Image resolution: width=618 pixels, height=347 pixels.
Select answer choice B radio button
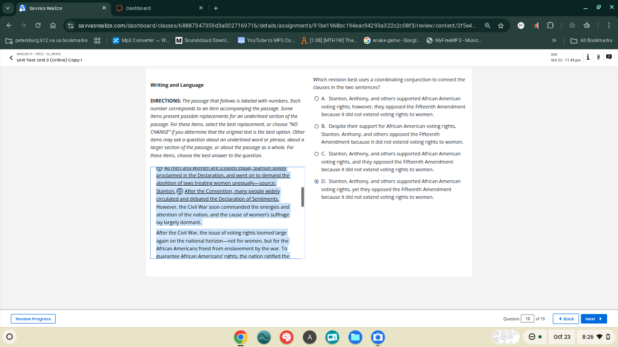pos(316,126)
